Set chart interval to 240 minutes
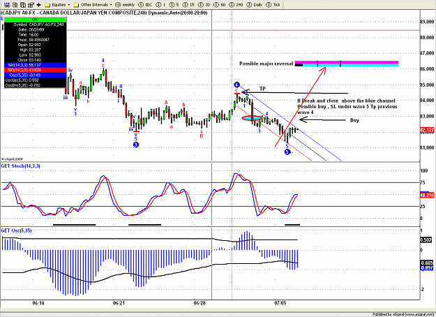The height and width of the screenshot is (317, 436). click(236, 5)
